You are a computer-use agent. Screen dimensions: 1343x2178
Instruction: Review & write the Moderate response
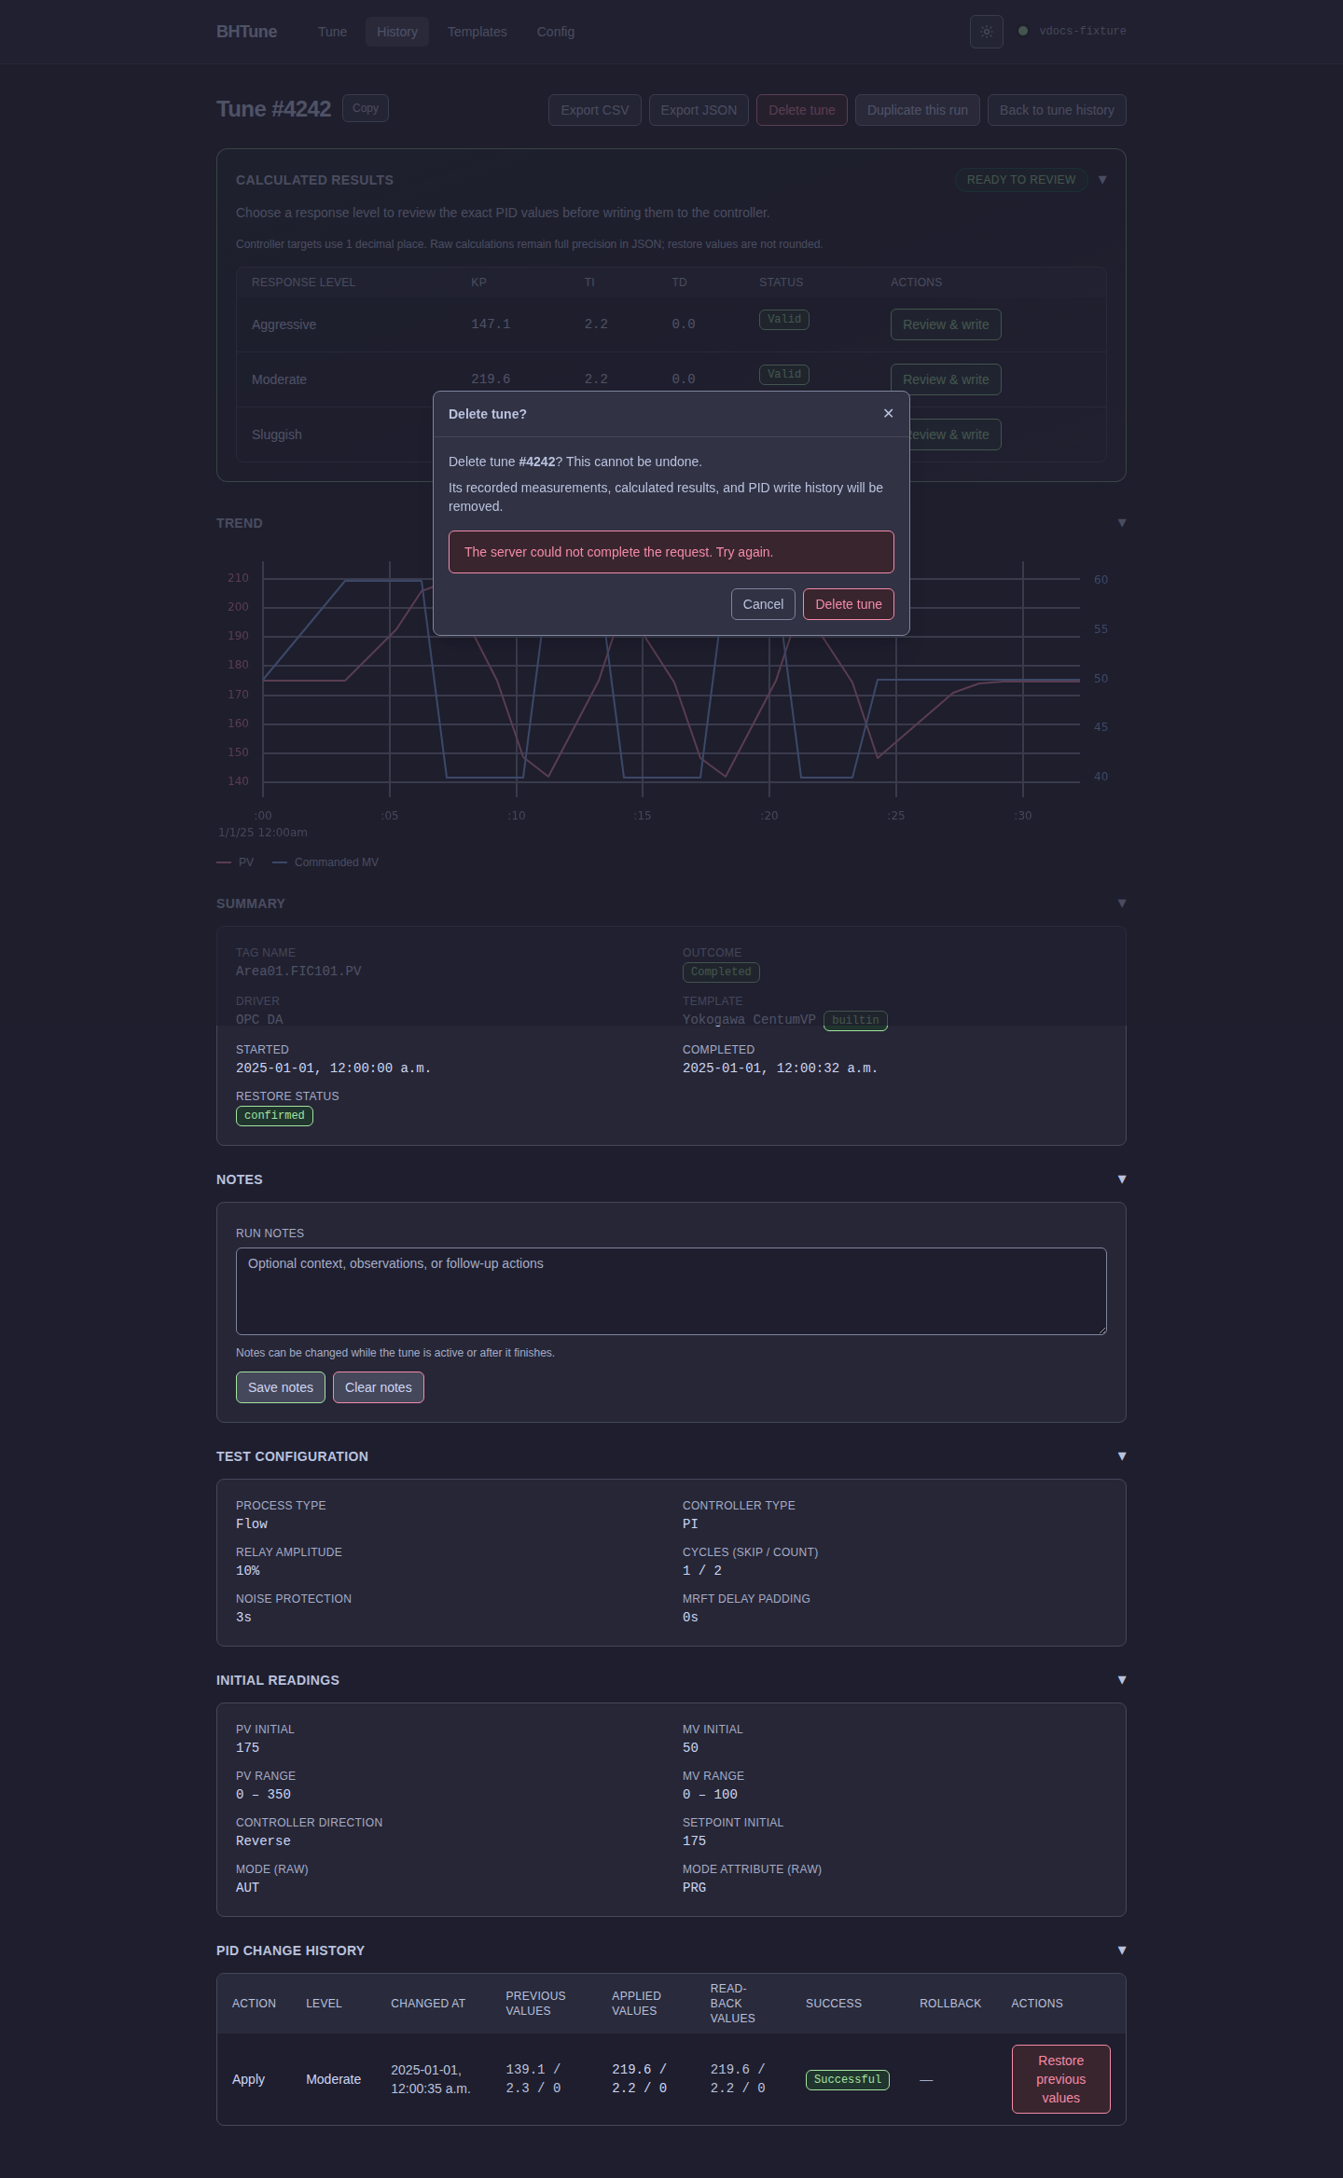coord(946,379)
